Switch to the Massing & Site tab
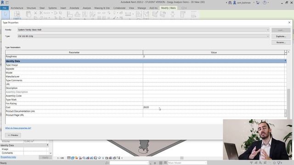The width and height of the screenshot is (294, 165). (102, 8)
